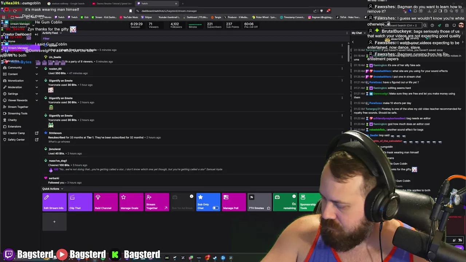Open the YouTube Music bookmark

(129, 17)
